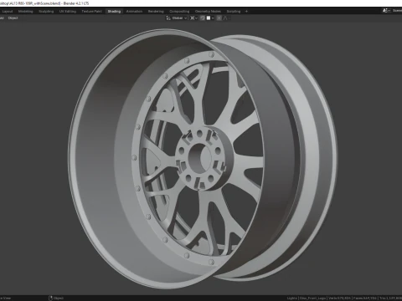Screen dimensions: 402x301
Task: Click the center hub bore of the wheel model
Action: 200,158
